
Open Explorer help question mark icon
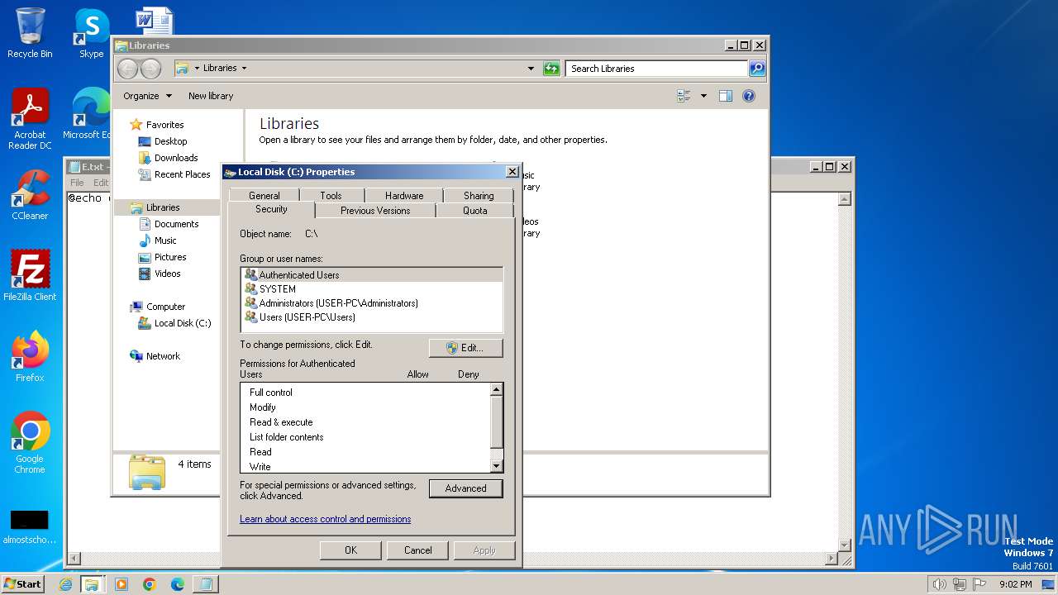click(x=749, y=96)
